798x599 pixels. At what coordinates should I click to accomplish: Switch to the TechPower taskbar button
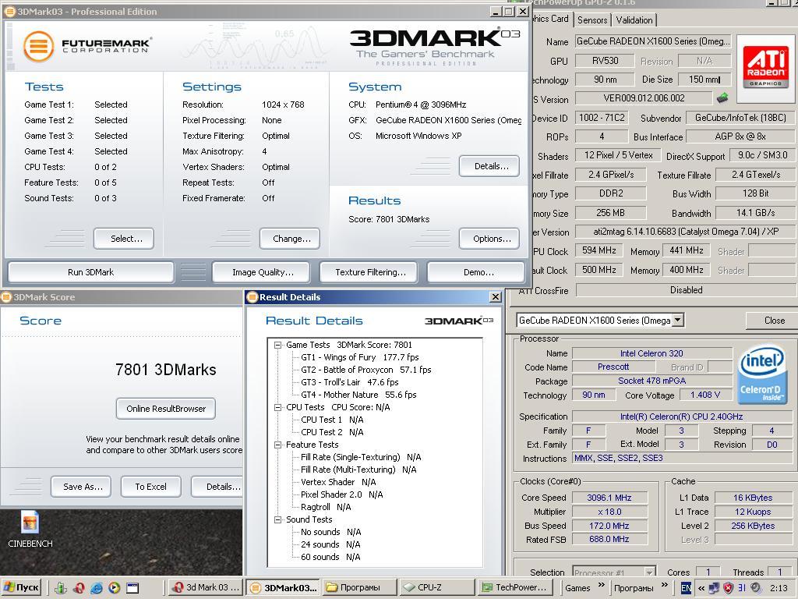click(514, 587)
